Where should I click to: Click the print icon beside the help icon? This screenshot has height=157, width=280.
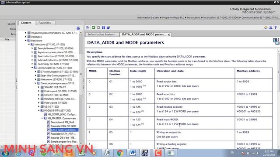coord(271,27)
